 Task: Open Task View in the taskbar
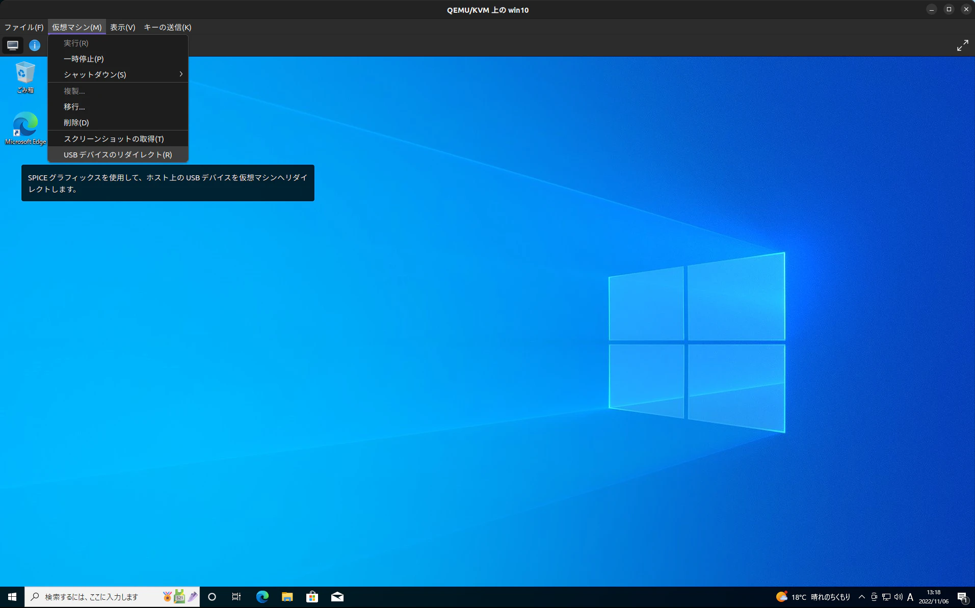point(236,597)
